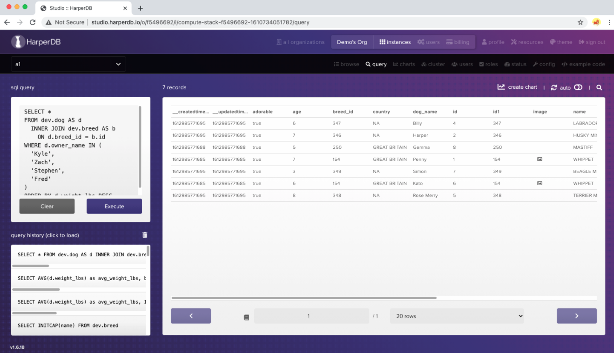The width and height of the screenshot is (614, 353).
Task: Open the cluster configuration panel
Action: [x=433, y=64]
